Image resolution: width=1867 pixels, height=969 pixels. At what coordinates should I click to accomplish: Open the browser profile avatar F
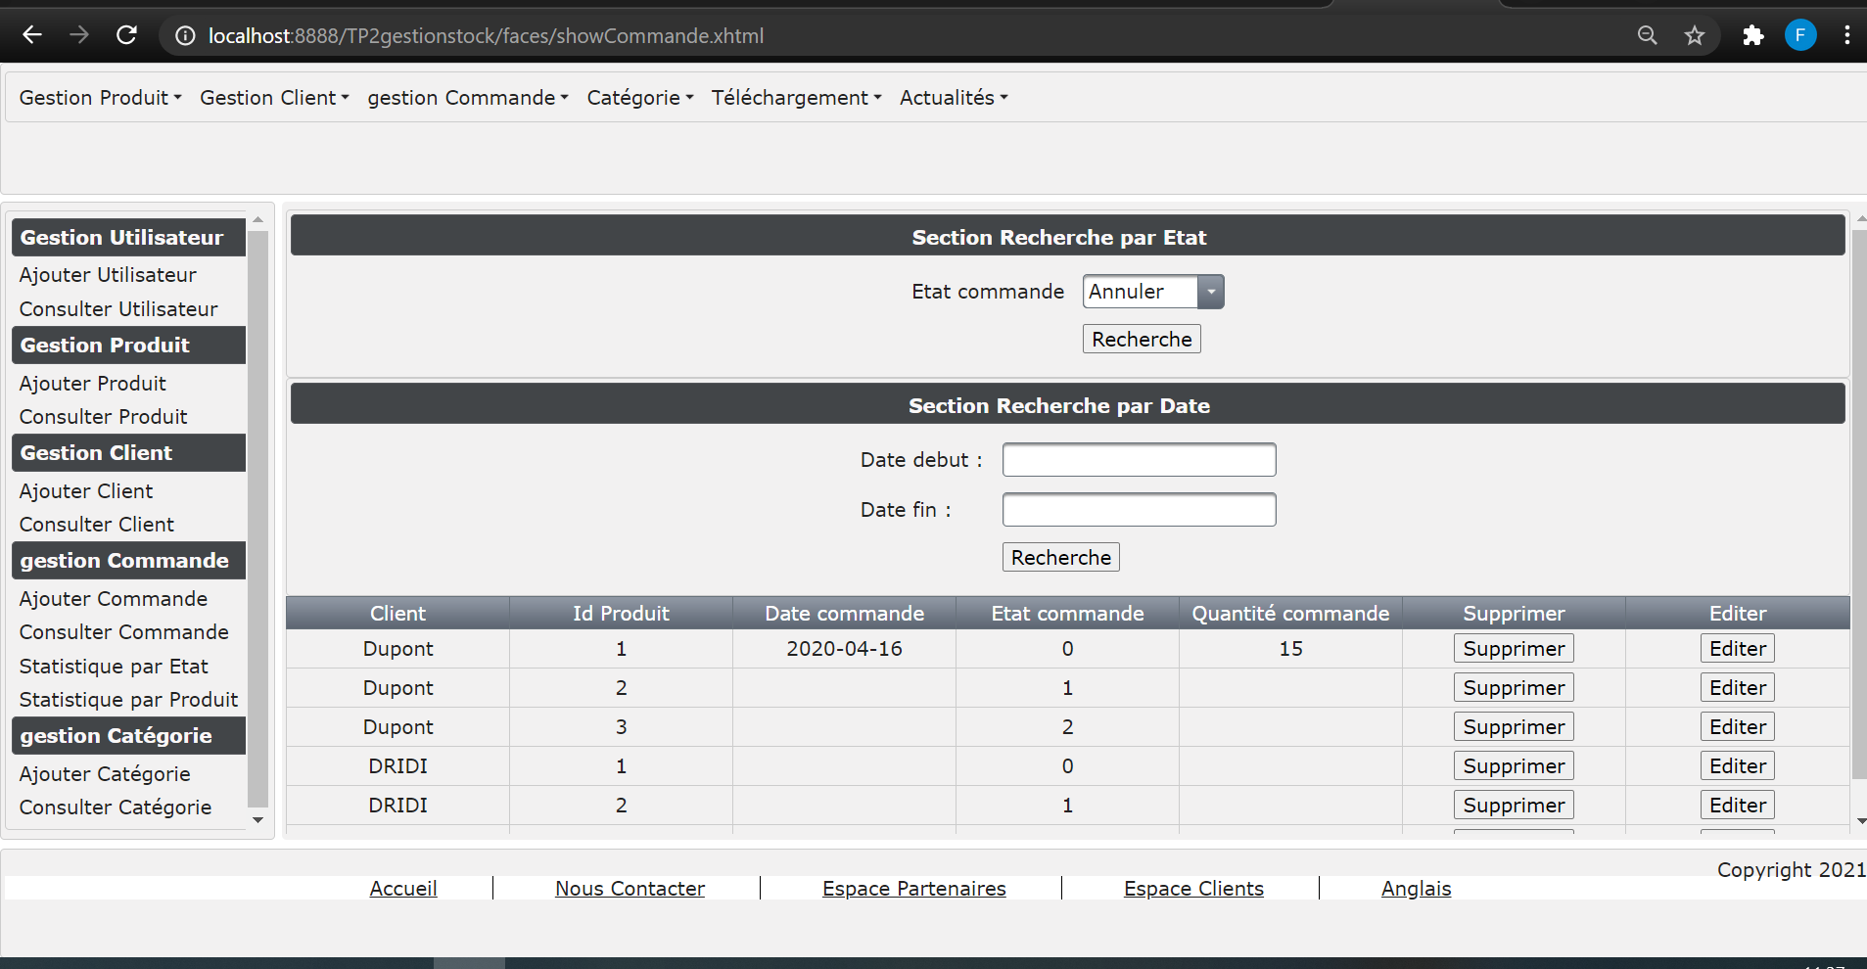1800,35
